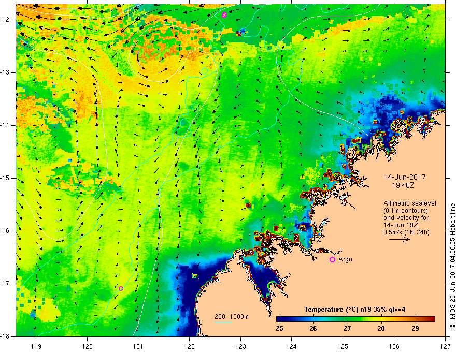This screenshot has height=352, width=456.
Task: Click the longitude axis label 121
Action: pos(138,346)
